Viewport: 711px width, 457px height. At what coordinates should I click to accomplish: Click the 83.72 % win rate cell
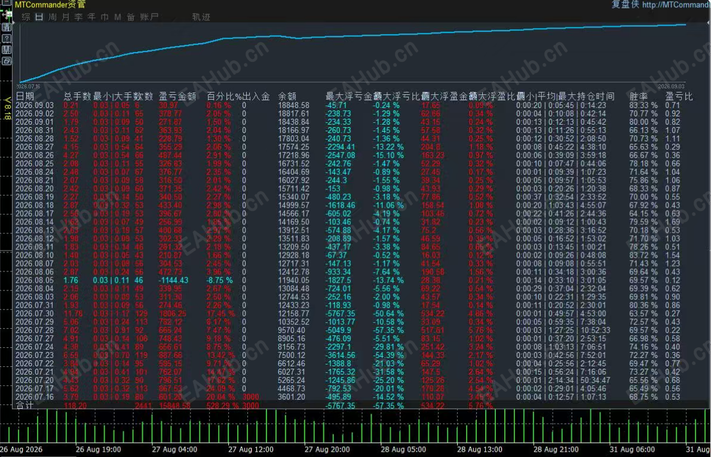(x=643, y=255)
